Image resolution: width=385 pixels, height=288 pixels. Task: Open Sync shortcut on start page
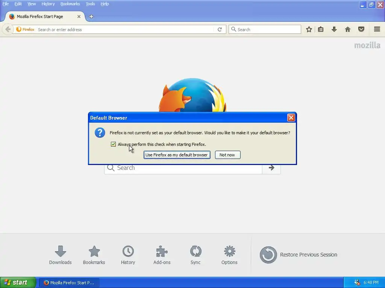[x=196, y=255]
